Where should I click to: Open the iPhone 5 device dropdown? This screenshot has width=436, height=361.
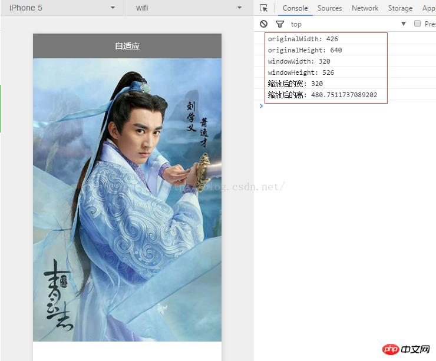(x=62, y=8)
